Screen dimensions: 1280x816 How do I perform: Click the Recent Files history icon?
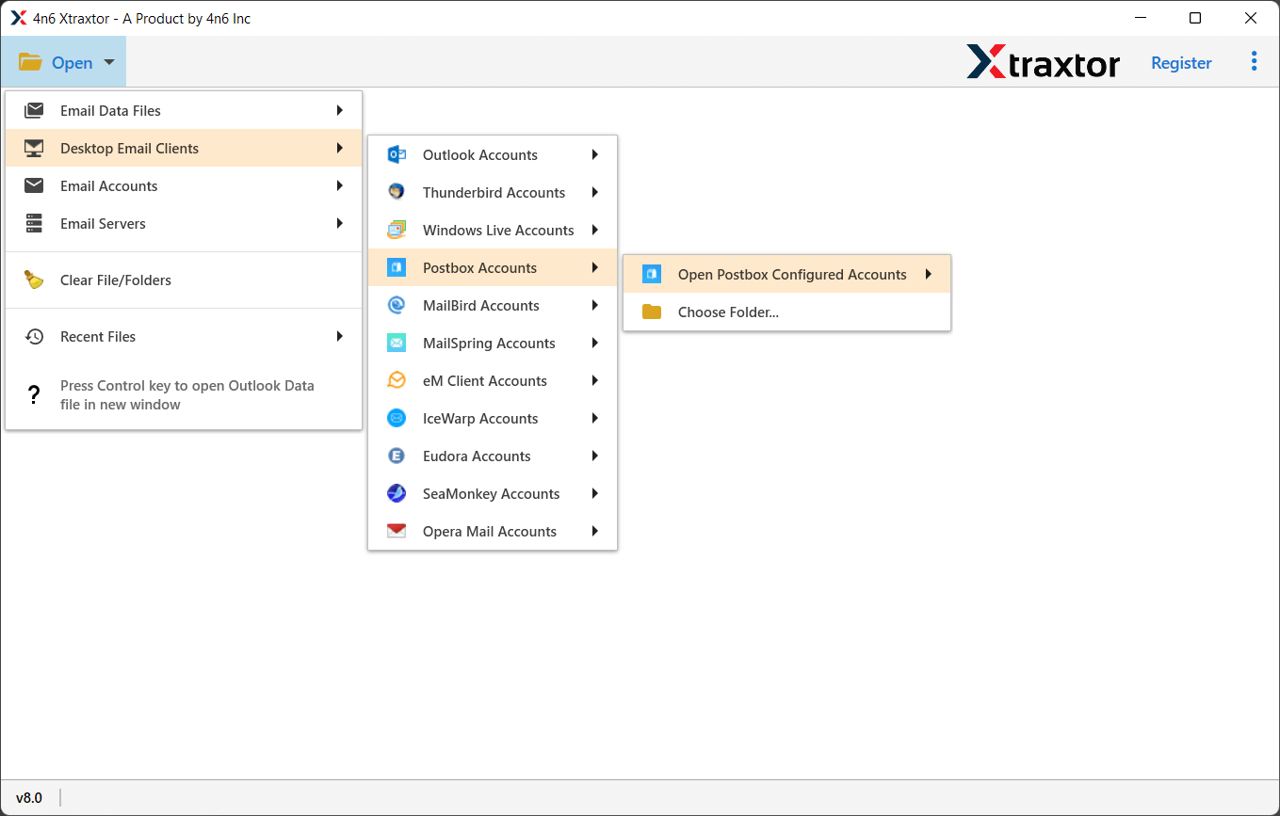tap(34, 336)
